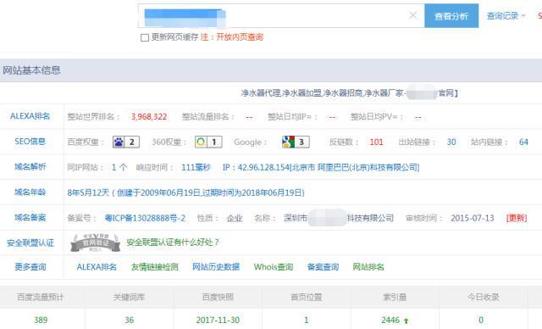Open the 网站历史数据 link
This screenshot has width=542, height=329.
216,267
